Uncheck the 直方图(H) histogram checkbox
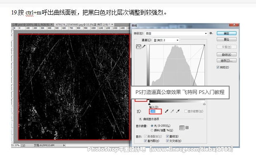The width and height of the screenshot is (256, 157). (x=145, y=141)
